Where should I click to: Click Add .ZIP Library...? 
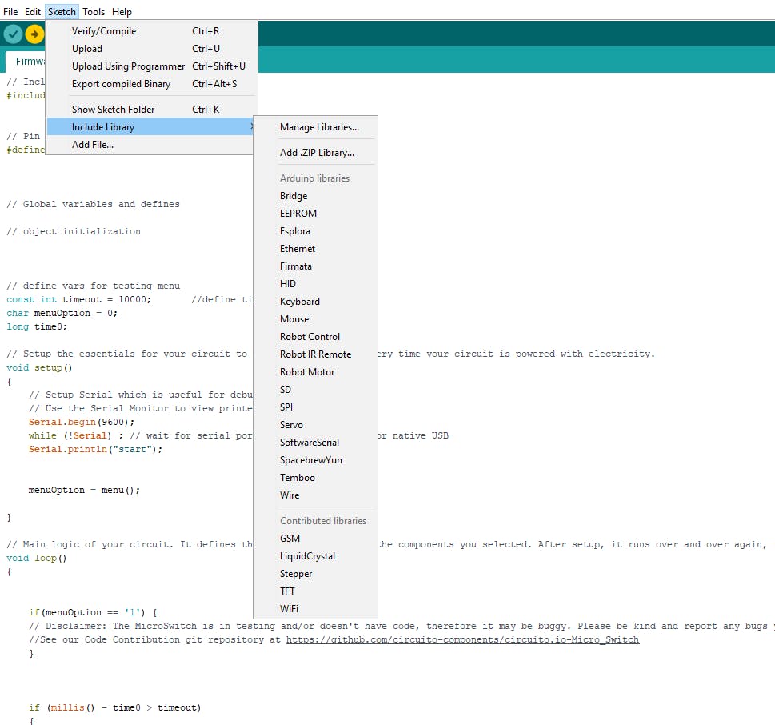(x=317, y=153)
